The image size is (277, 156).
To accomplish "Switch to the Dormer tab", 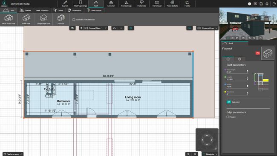I will pyautogui.click(x=26, y=10).
